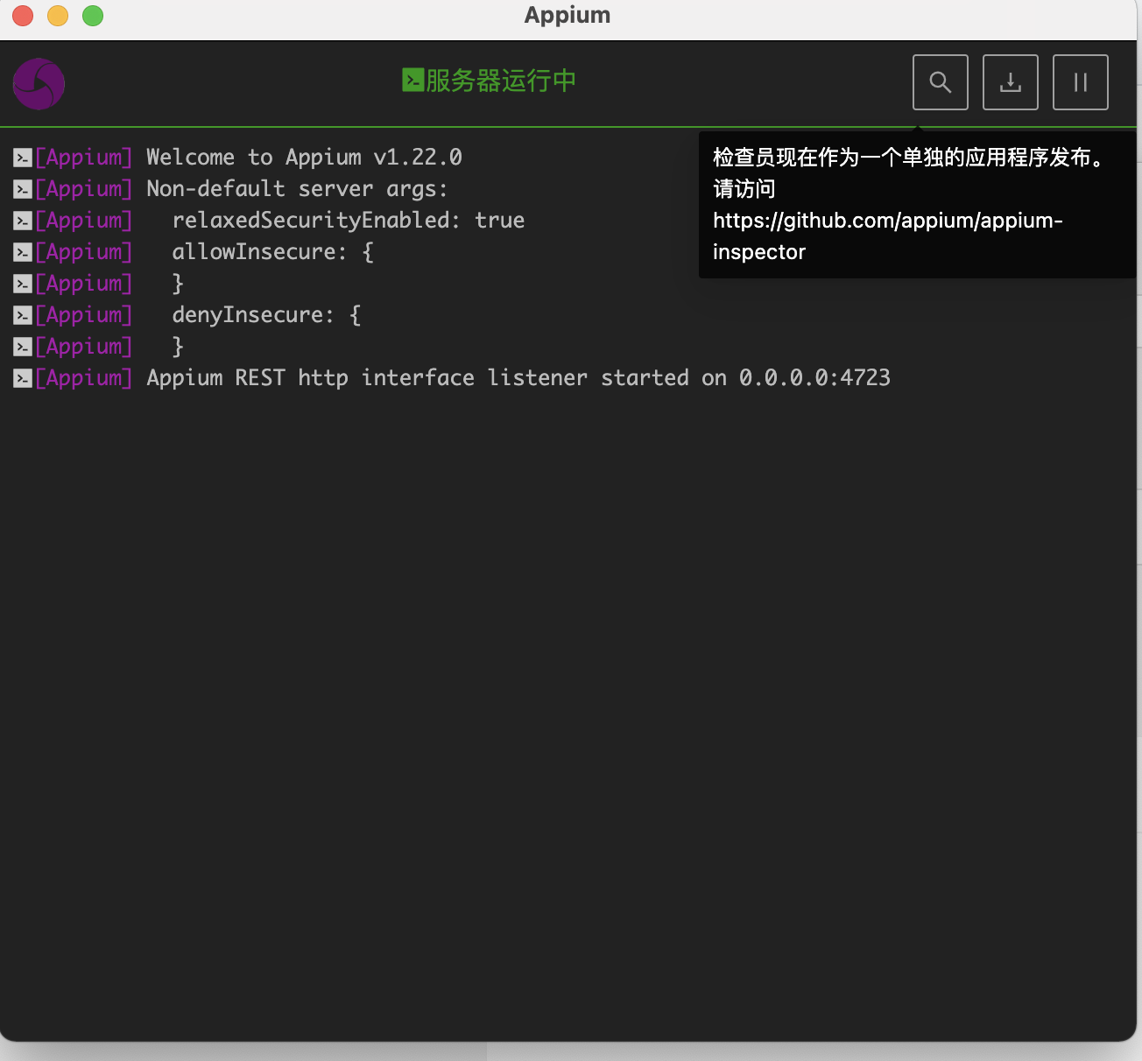Image resolution: width=1142 pixels, height=1061 pixels.
Task: Click the Appium title in the window titlebar
Action: (567, 15)
